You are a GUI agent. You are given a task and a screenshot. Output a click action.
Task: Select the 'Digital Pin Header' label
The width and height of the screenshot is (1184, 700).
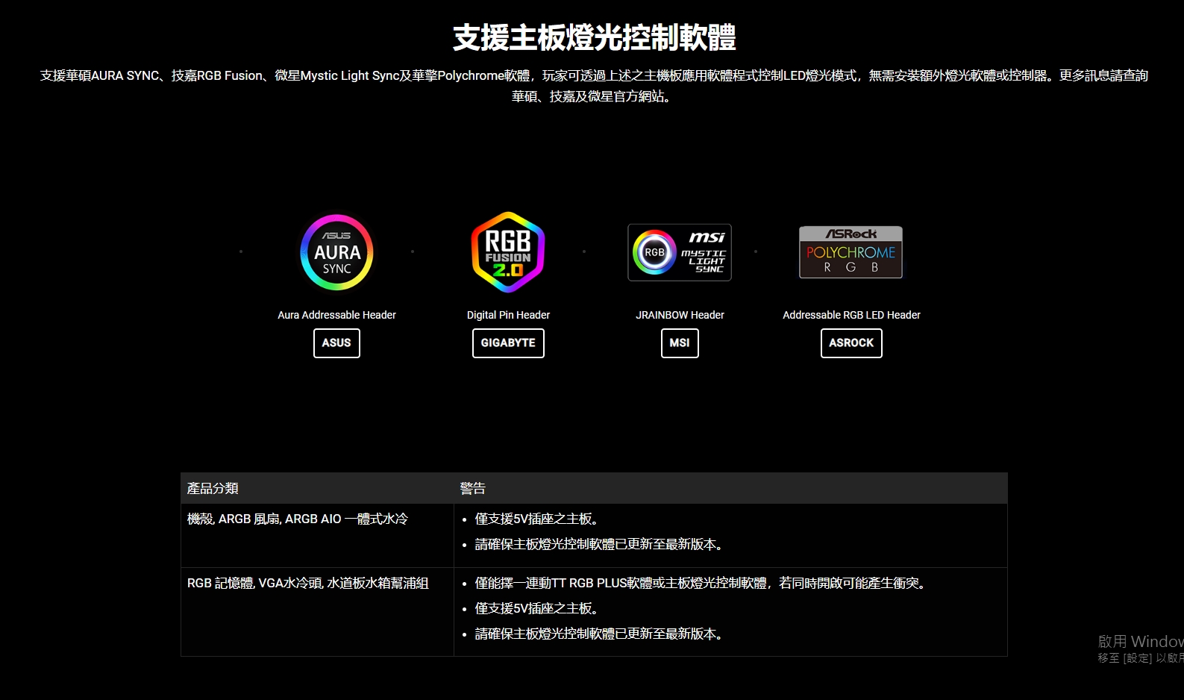point(508,315)
